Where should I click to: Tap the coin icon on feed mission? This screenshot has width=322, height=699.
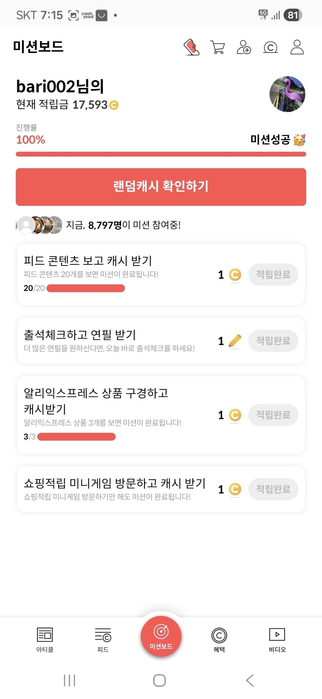[235, 275]
